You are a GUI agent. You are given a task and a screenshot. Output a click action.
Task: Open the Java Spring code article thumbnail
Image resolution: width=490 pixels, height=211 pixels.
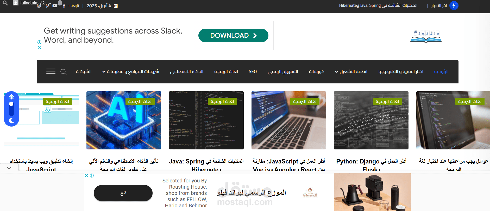(206, 120)
